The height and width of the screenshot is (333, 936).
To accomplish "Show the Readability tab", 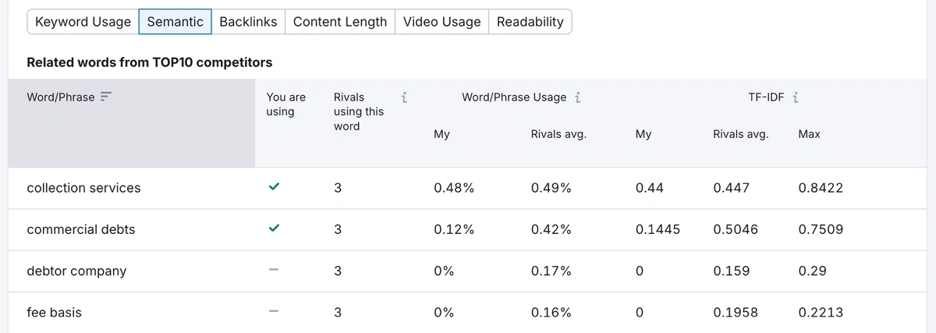I will (x=530, y=22).
